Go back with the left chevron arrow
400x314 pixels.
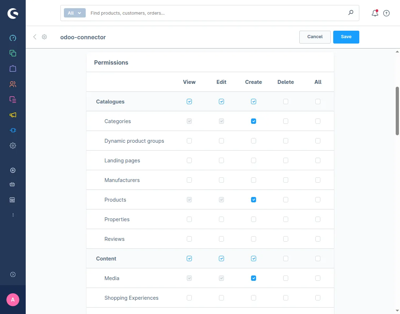35,37
